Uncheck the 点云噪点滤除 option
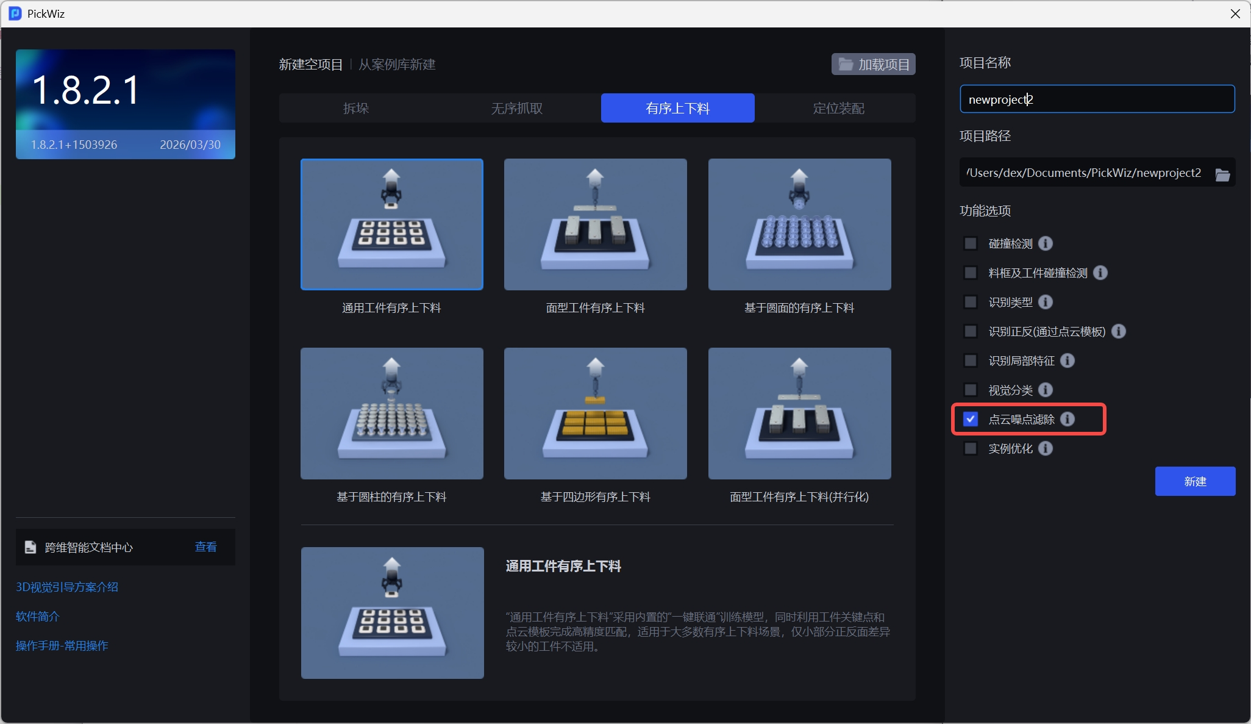The width and height of the screenshot is (1251, 724). click(x=970, y=419)
